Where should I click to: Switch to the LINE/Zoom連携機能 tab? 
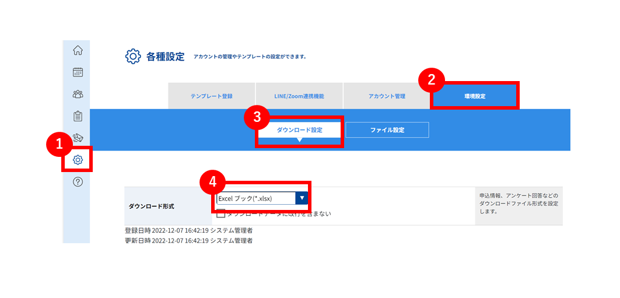[299, 96]
